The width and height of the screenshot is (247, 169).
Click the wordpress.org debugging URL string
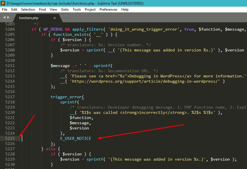click(145, 81)
